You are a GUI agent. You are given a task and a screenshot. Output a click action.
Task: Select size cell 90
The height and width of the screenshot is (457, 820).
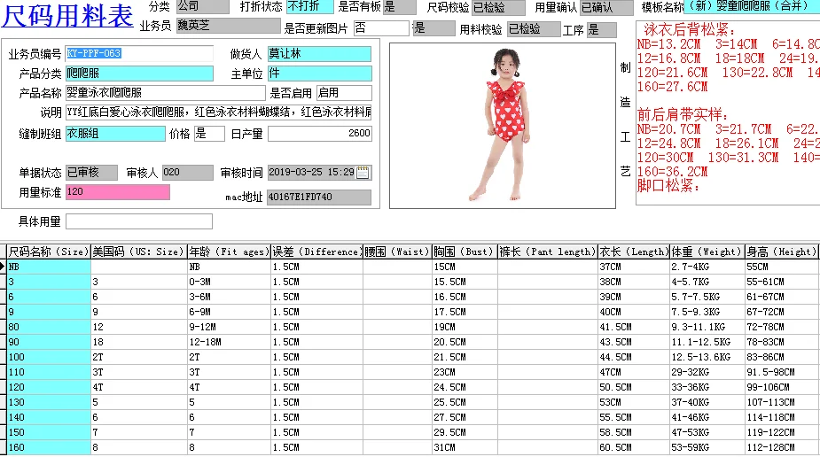click(x=49, y=342)
